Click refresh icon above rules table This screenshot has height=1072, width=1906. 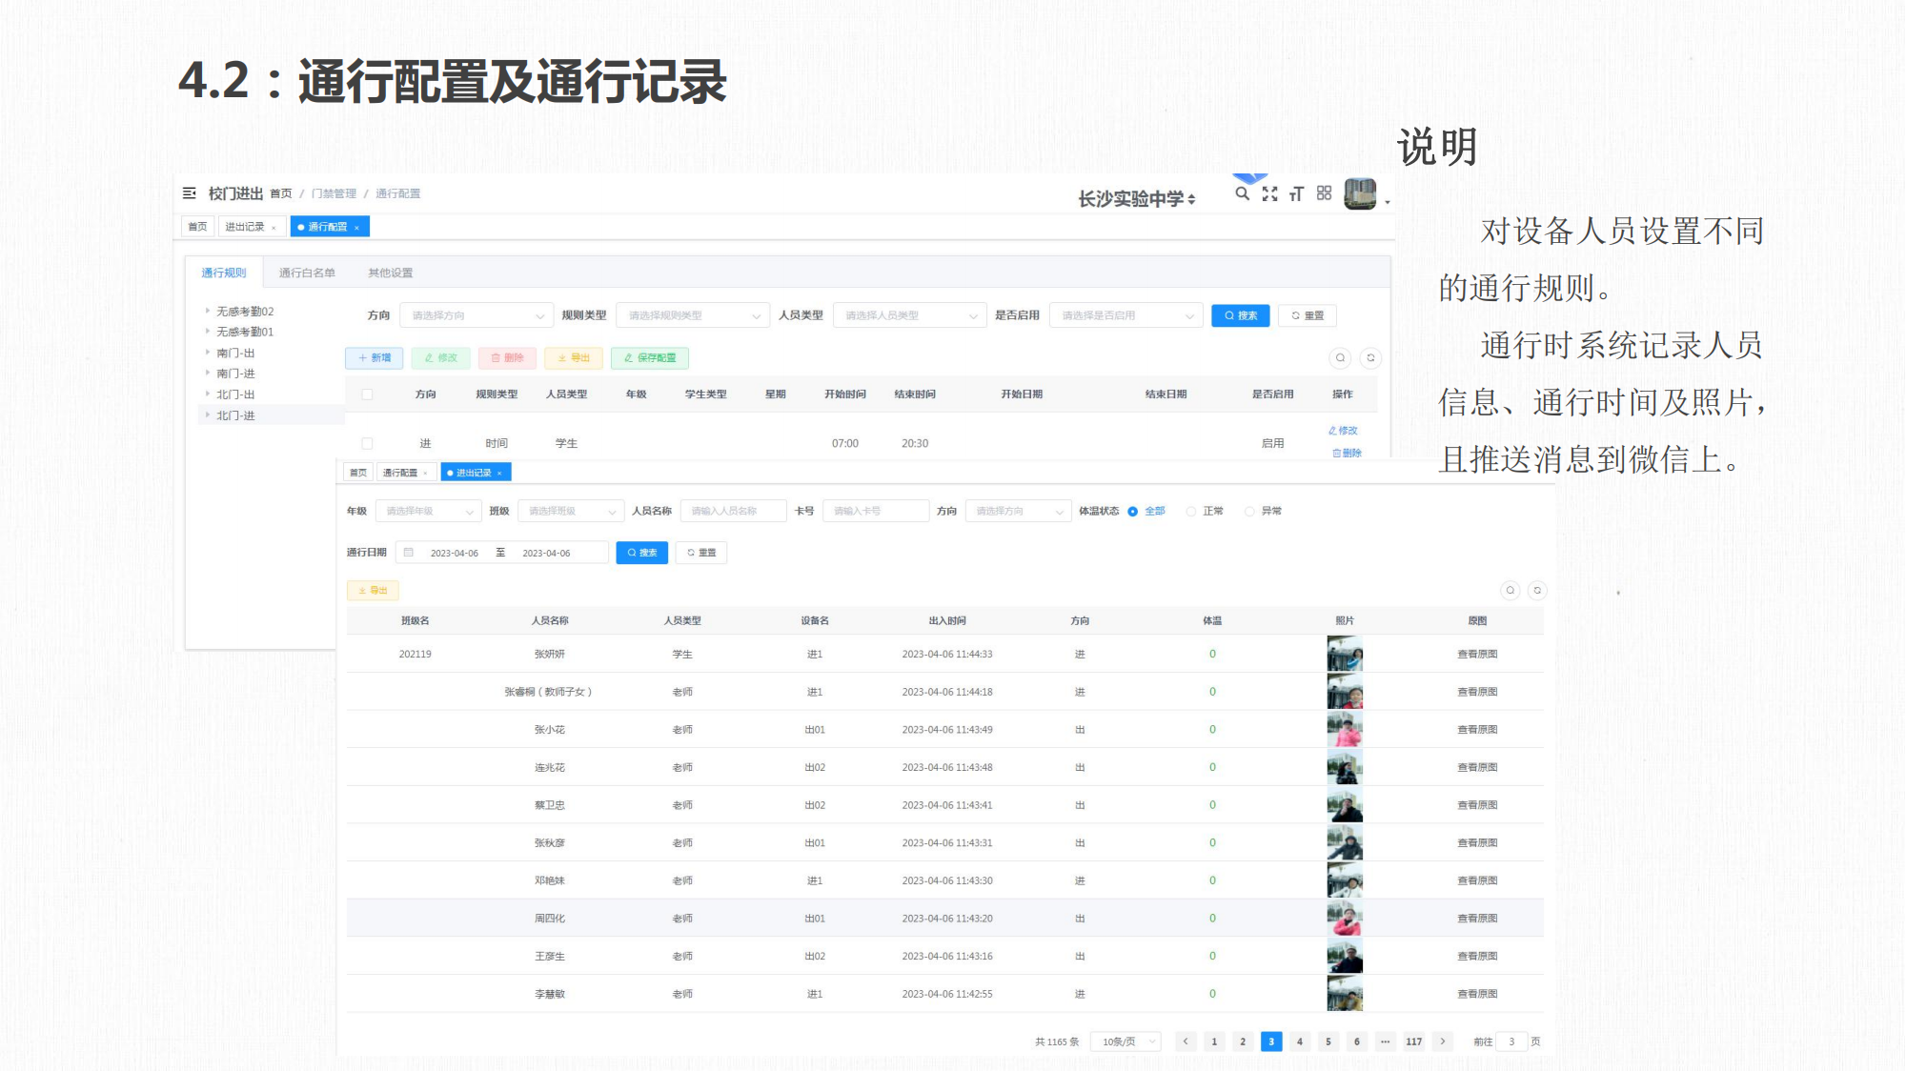coord(1370,358)
